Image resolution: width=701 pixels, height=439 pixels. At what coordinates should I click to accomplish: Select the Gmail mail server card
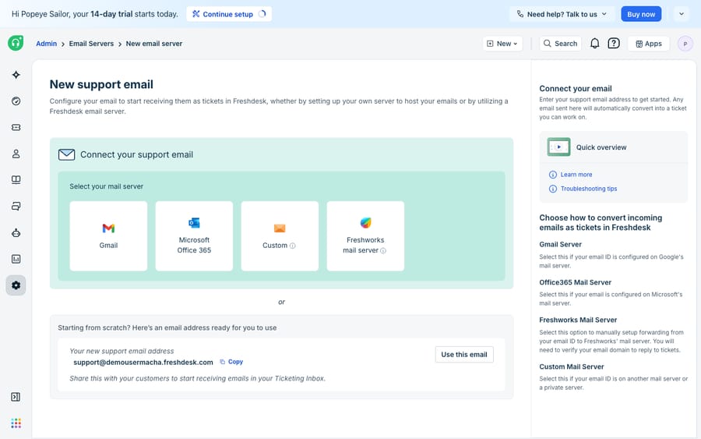108,235
